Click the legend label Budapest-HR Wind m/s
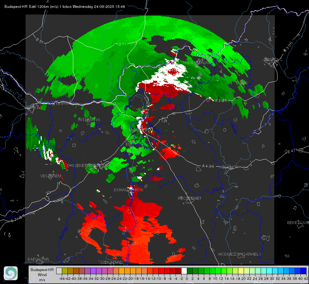The width and height of the screenshot is (309, 284). tap(42, 275)
